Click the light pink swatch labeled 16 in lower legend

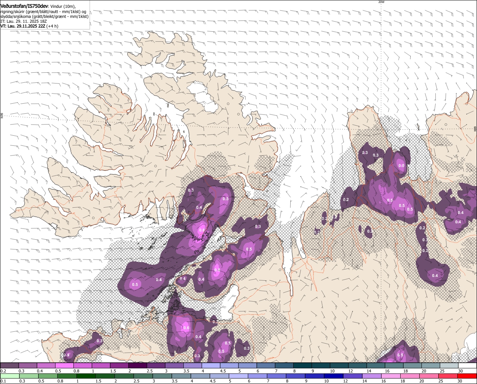click(391, 375)
